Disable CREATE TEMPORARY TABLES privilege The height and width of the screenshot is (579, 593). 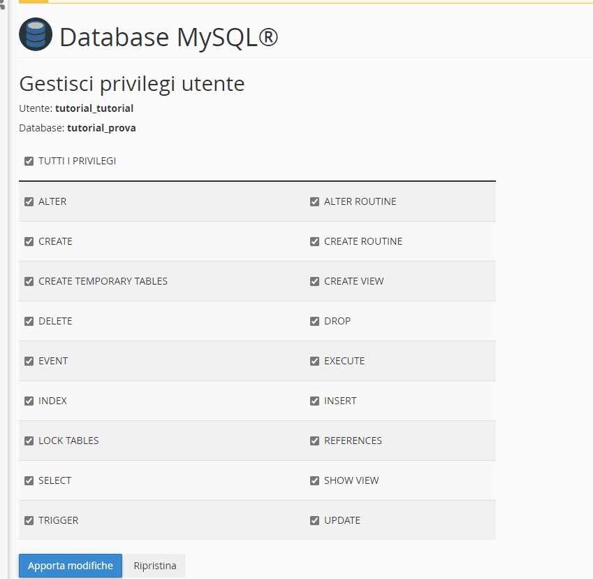coord(29,281)
